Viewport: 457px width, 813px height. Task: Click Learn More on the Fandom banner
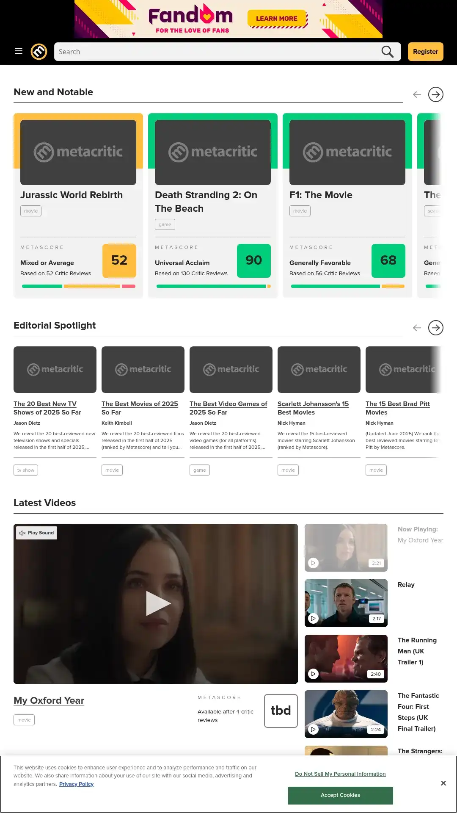pos(277,19)
